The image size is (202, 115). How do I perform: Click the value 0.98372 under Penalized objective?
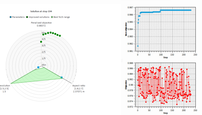pyautogui.click(x=41, y=26)
